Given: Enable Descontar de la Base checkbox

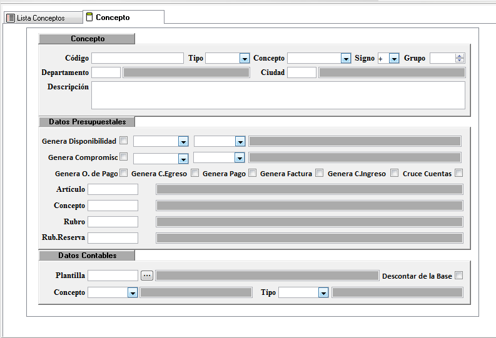Looking at the screenshot, I should tap(459, 276).
